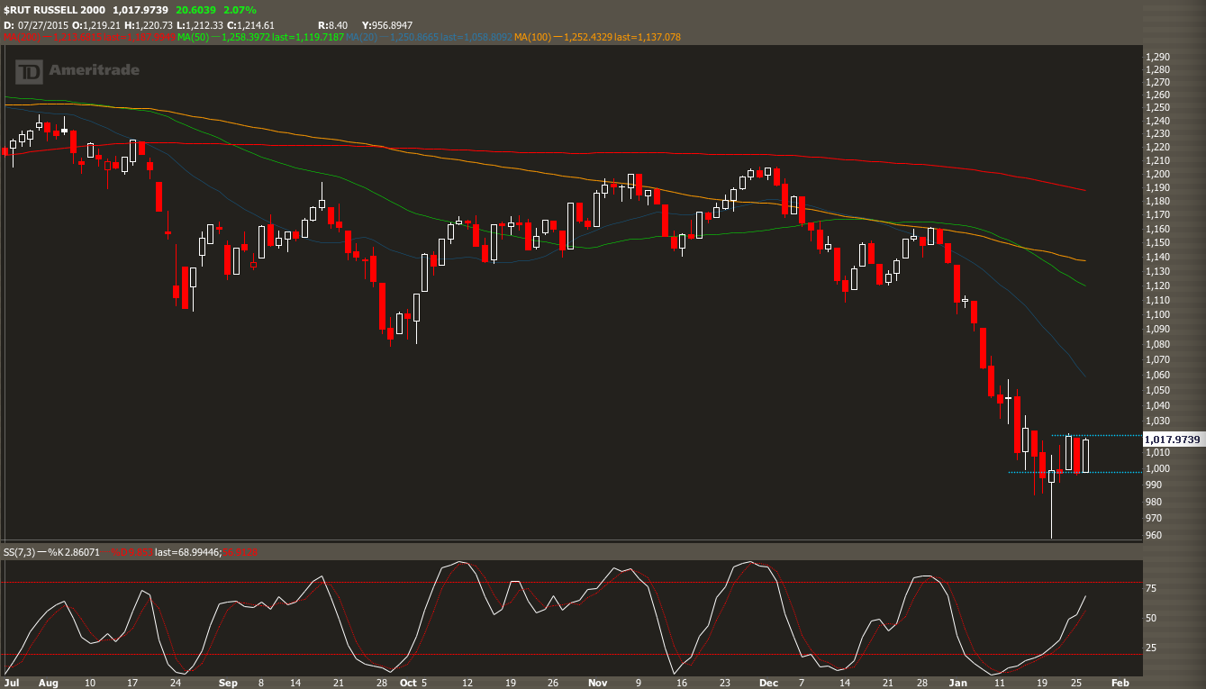Click the Oct label on date axis
The height and width of the screenshot is (689, 1206).
[407, 683]
